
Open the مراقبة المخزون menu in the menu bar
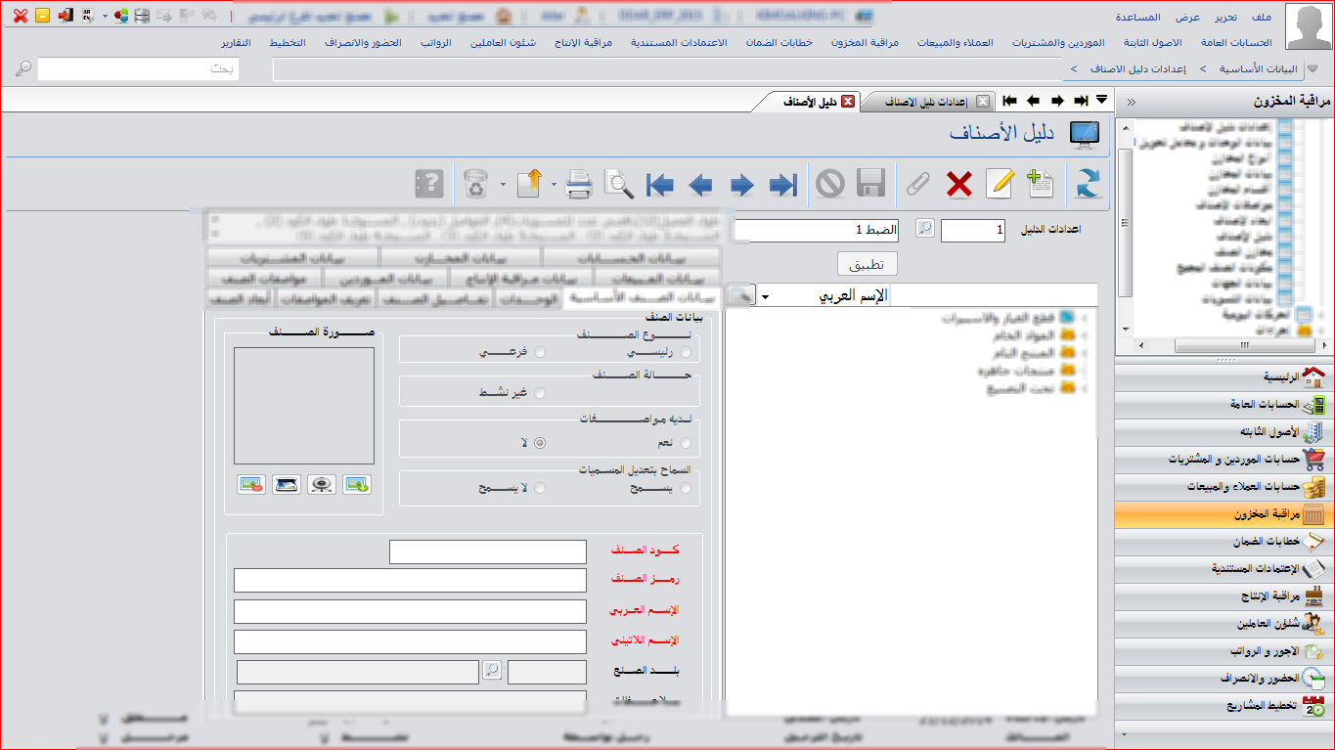[865, 43]
